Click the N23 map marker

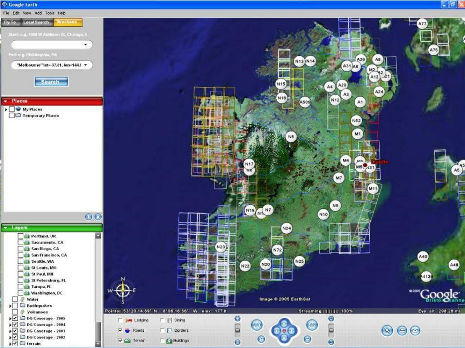pos(221,247)
